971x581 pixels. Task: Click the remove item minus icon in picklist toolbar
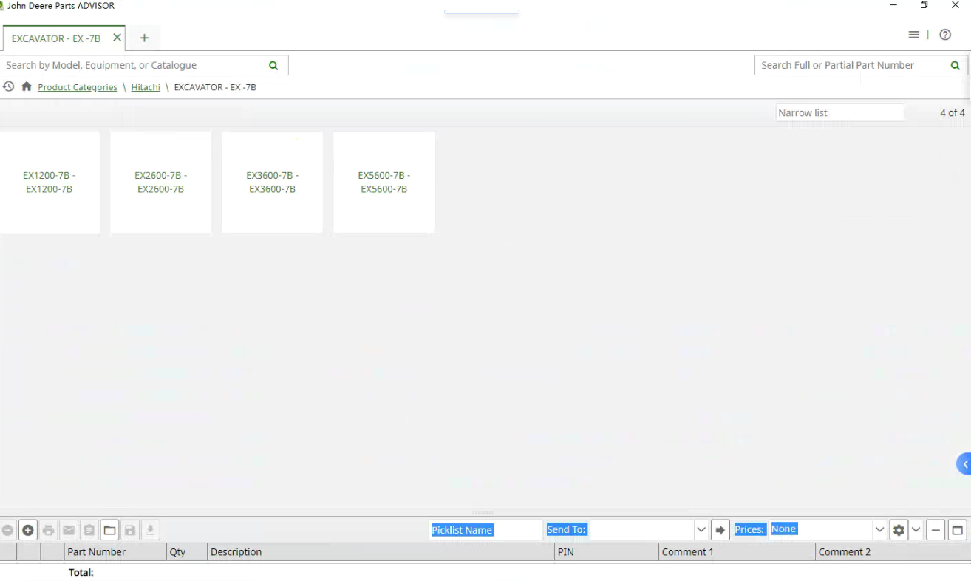point(7,530)
